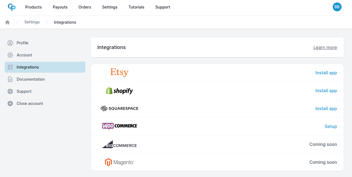
Task: Open the BB account avatar
Action: coord(337,7)
